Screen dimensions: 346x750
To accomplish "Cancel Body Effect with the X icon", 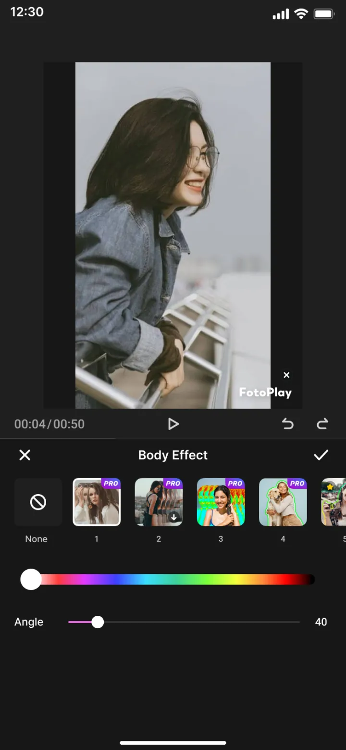I will (25, 455).
